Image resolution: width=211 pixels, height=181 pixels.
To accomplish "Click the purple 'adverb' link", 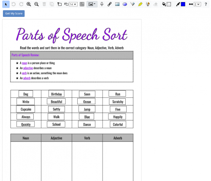I will pyautogui.click(x=27, y=78).
